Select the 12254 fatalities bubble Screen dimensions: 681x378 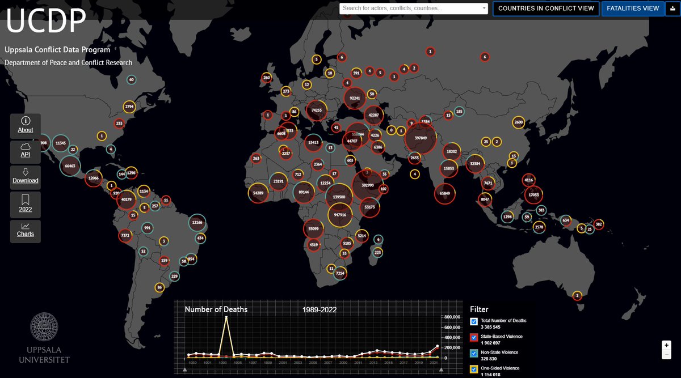[x=325, y=183]
